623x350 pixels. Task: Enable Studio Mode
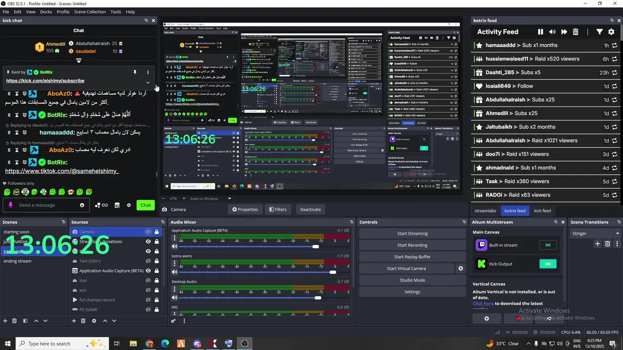pos(412,280)
